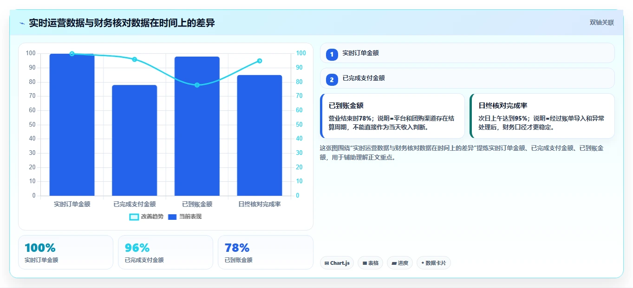Screen dimensions: 633x288
Task: Click the 已到账金额 bar in the chart
Action: 197,126
